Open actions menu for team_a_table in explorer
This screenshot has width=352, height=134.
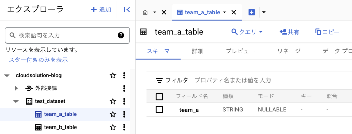coord(124,114)
